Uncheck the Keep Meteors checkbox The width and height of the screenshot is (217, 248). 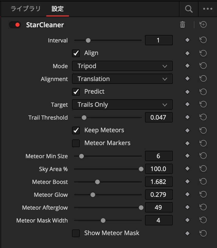[76, 130]
